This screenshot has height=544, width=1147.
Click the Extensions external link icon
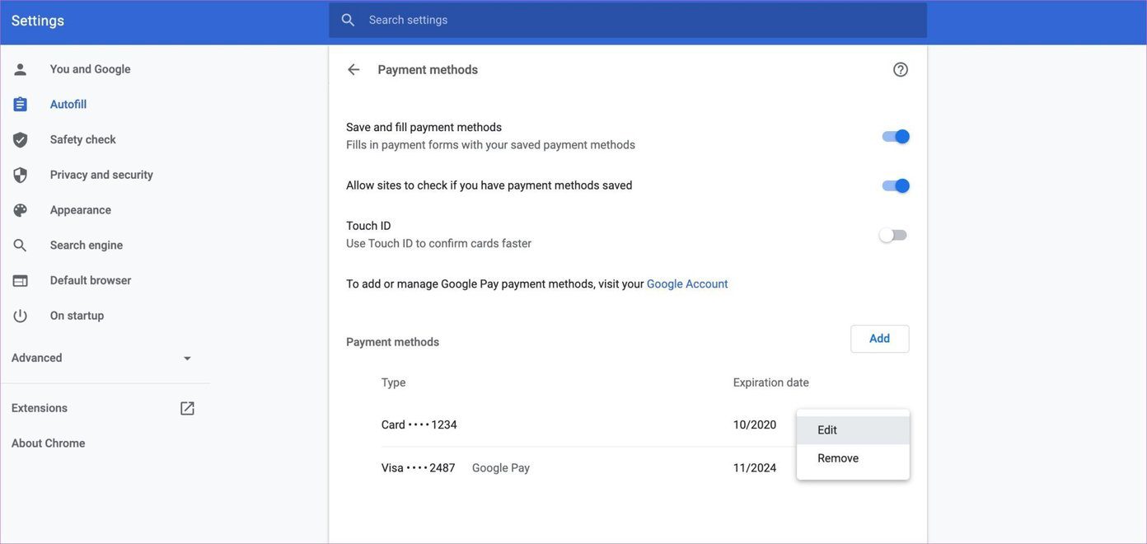click(187, 408)
